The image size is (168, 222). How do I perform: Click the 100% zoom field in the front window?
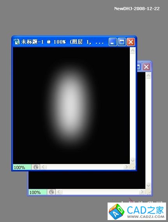click(x=22, y=167)
